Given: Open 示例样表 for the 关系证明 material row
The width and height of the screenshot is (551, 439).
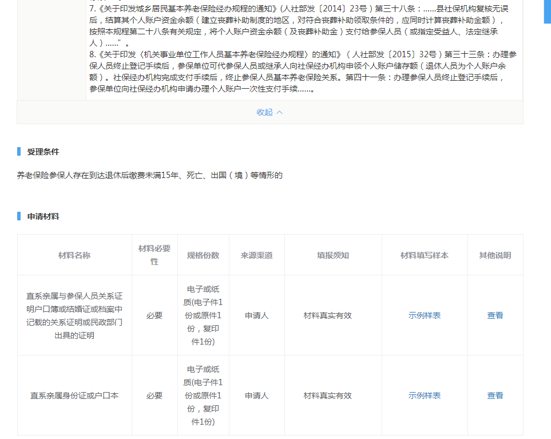Looking at the screenshot, I should (x=425, y=315).
